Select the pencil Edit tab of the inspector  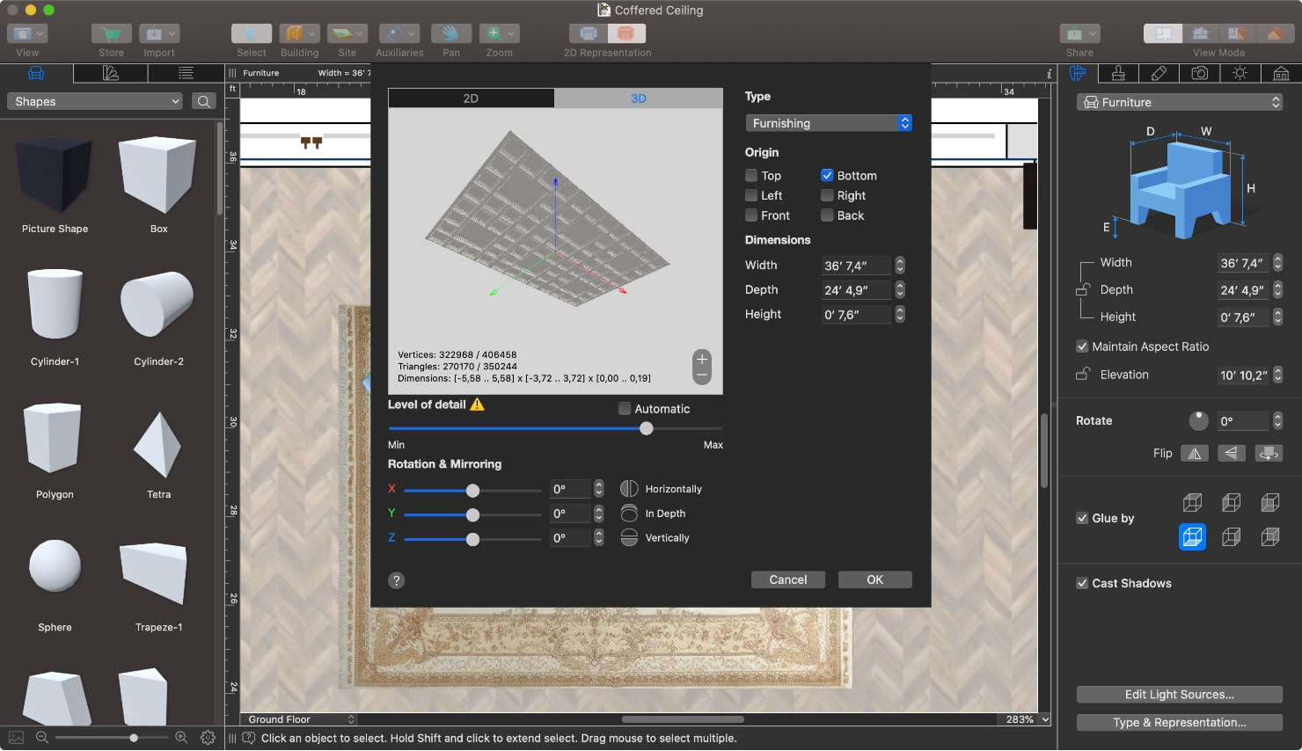1159,73
